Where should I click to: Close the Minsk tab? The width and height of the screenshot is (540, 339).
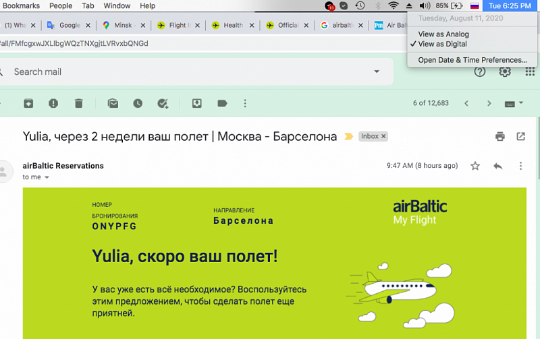[x=142, y=25]
